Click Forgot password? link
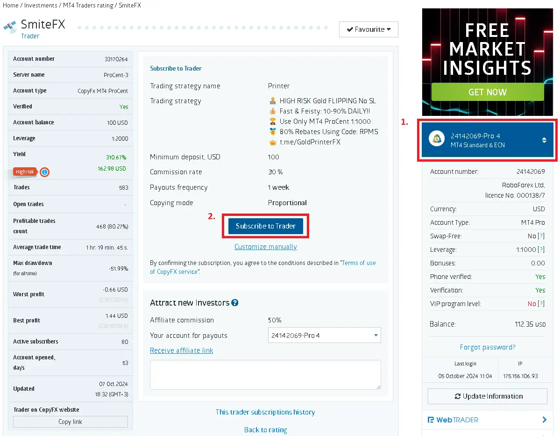Screen dimensions: 560x436 [488, 347]
